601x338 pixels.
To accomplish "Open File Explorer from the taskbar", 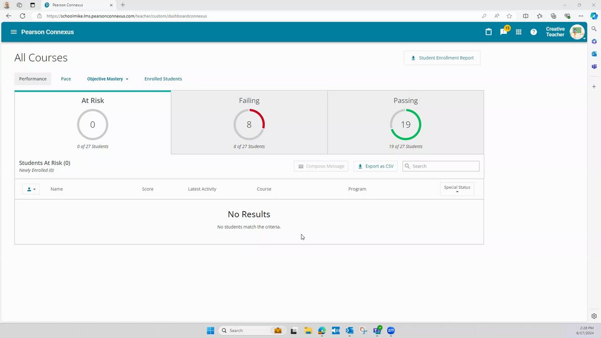I will [x=308, y=330].
